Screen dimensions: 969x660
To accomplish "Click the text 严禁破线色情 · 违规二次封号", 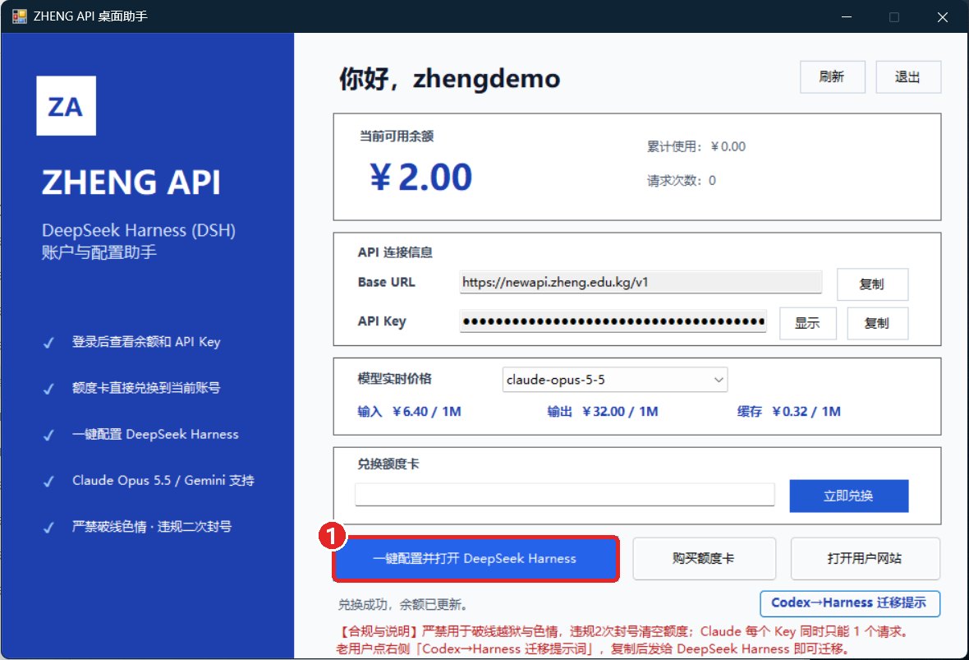I will 152,526.
